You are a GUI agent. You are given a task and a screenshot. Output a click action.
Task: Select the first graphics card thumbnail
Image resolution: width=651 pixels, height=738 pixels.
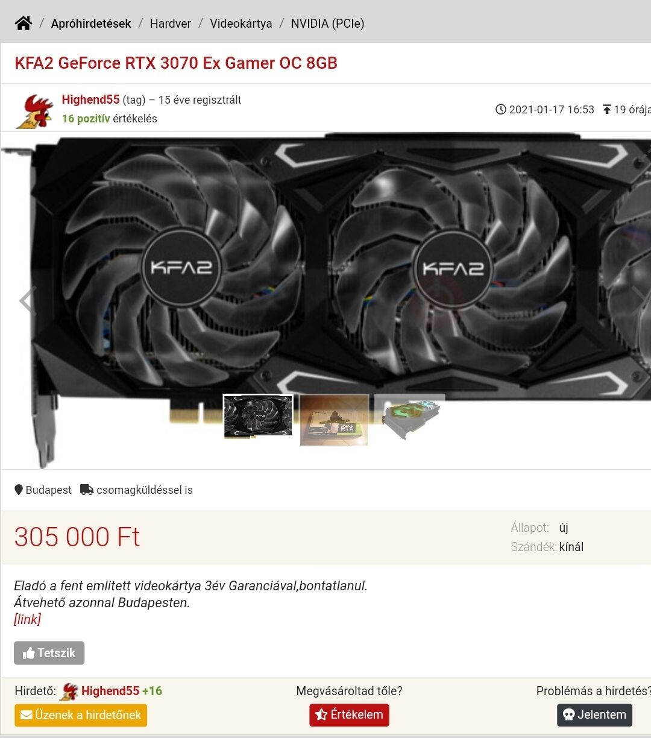pos(258,416)
